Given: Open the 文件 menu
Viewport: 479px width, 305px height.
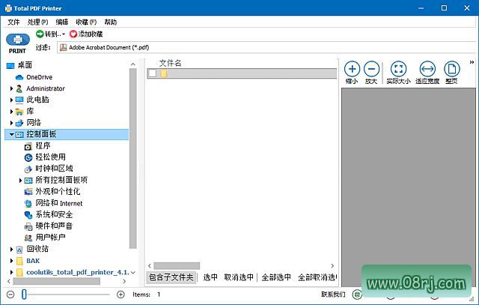Looking at the screenshot, I should click(x=13, y=22).
